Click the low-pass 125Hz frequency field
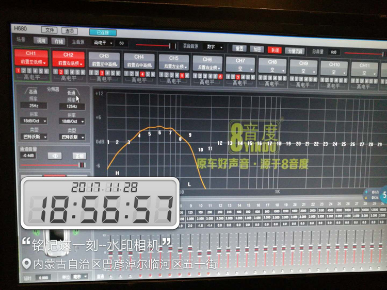The image size is (387, 290). 72,107
